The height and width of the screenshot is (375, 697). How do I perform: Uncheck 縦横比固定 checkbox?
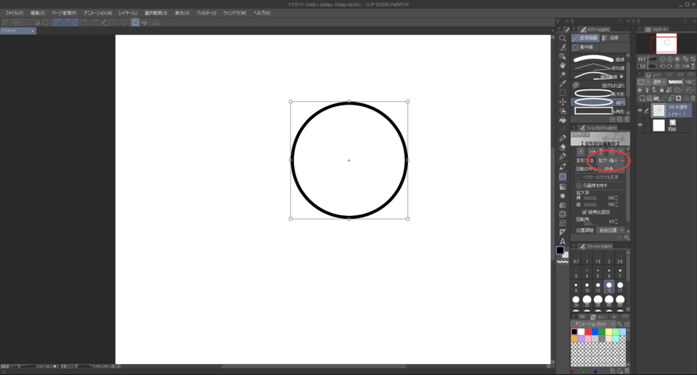click(584, 212)
